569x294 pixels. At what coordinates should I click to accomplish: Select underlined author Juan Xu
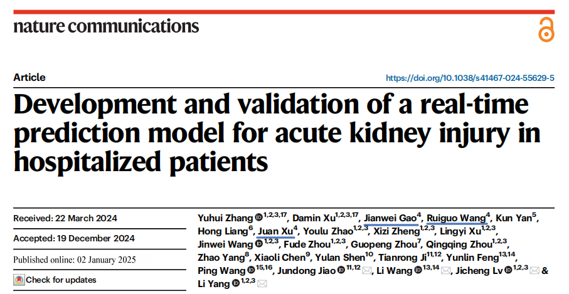pos(275,231)
